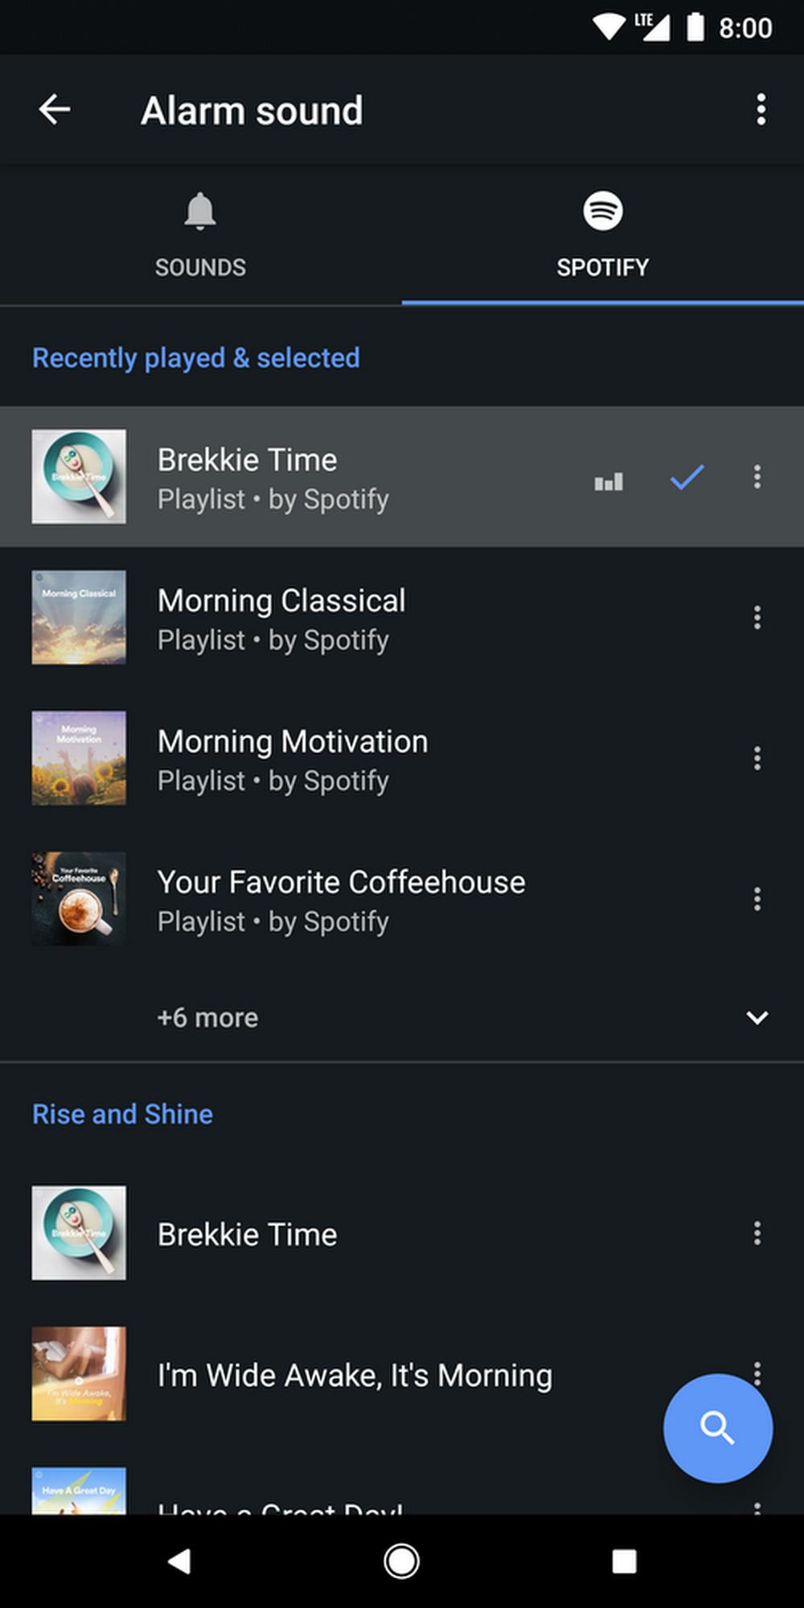Image resolution: width=804 pixels, height=1608 pixels.
Task: Tap the back arrow in header
Action: (55, 109)
